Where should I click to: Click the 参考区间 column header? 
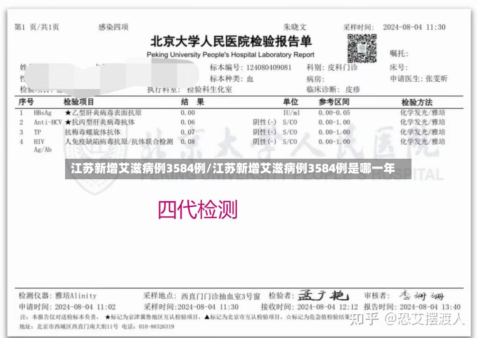tap(334, 102)
